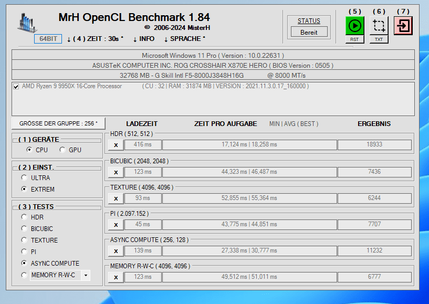Toggle the 64BIT button
Viewport: 429px width, 304px height.
[x=48, y=39]
